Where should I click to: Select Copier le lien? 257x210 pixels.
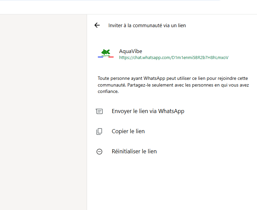pyautogui.click(x=128, y=131)
